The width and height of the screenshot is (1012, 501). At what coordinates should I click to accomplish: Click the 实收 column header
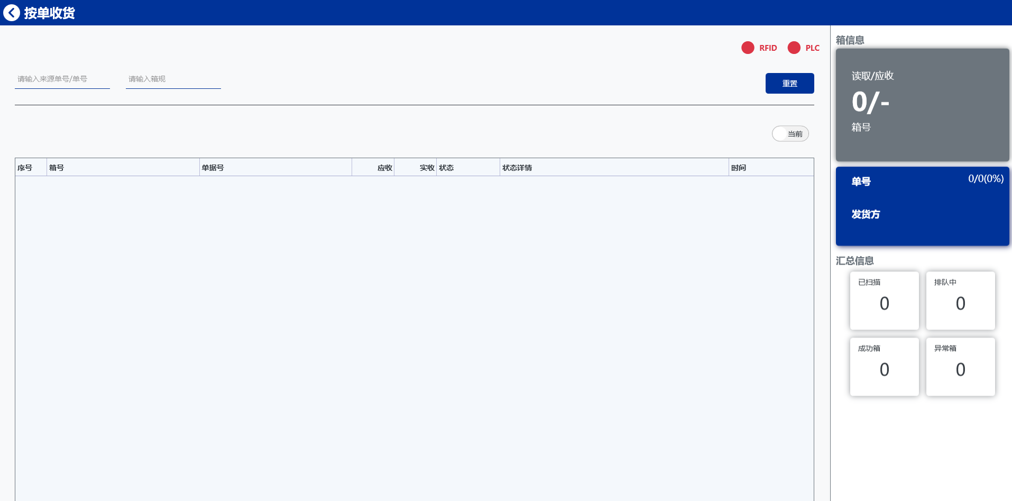click(x=416, y=167)
